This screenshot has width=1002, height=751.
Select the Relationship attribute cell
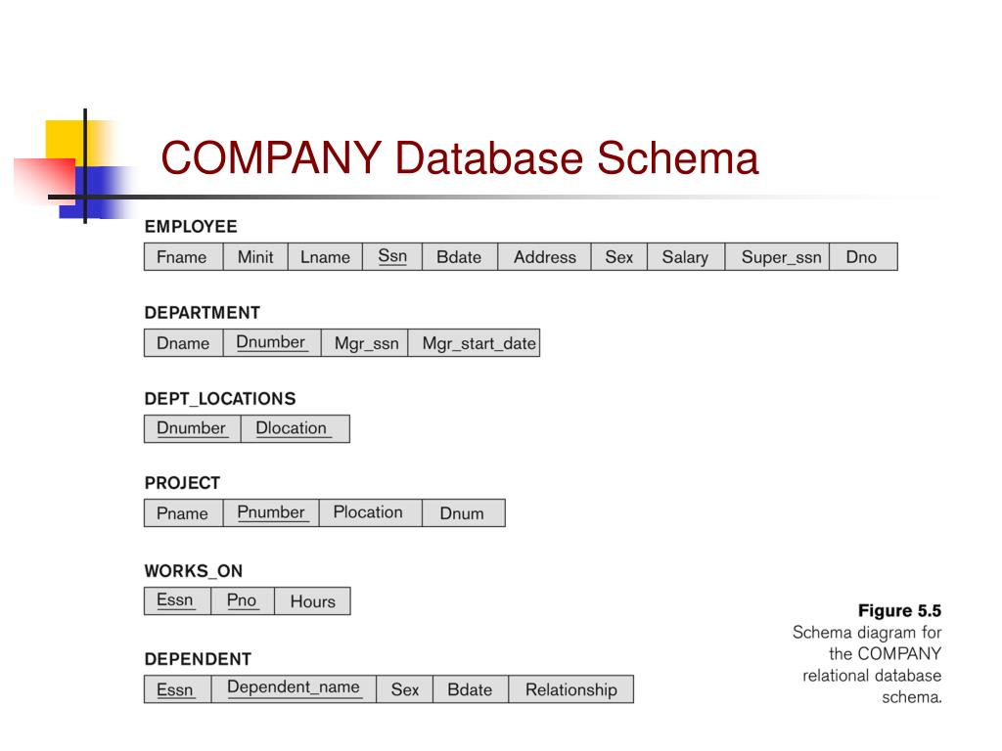(571, 689)
